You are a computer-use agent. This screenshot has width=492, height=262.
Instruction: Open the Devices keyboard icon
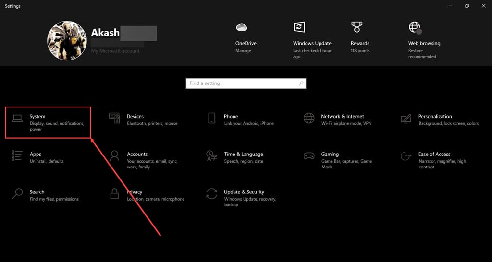tap(114, 118)
